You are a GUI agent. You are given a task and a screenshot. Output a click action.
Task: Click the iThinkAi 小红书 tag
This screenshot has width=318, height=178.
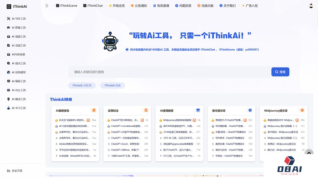(82, 86)
